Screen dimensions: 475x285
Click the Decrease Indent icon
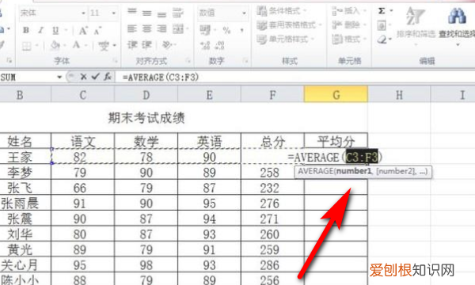coord(132,45)
